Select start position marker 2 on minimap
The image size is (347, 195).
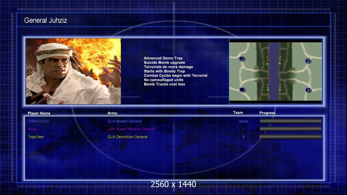point(308,61)
